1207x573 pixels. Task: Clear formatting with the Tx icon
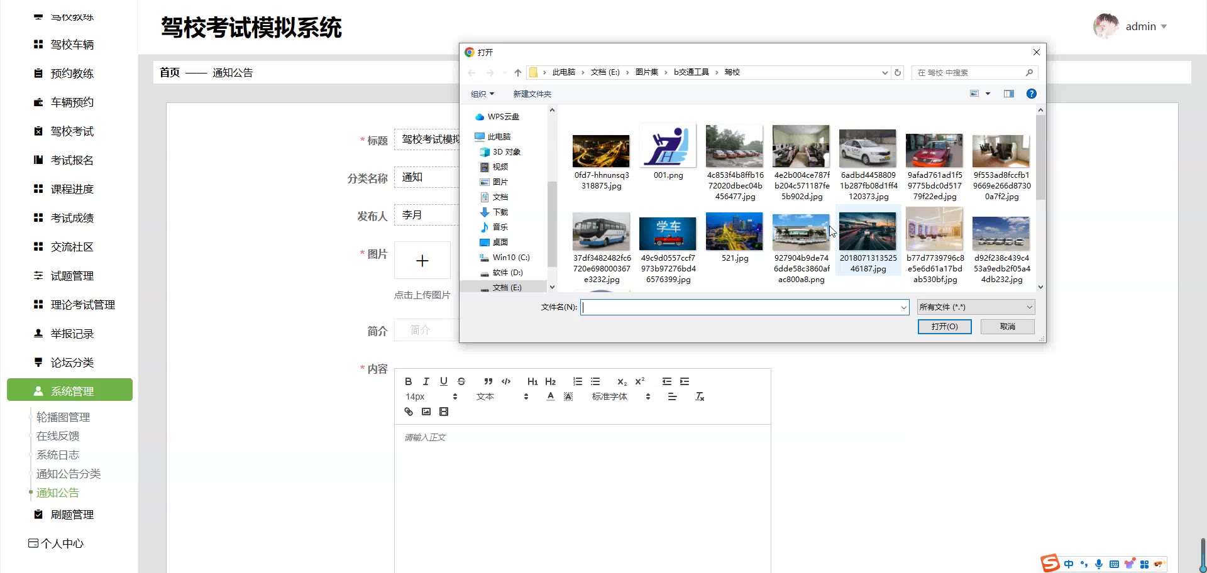tap(700, 396)
